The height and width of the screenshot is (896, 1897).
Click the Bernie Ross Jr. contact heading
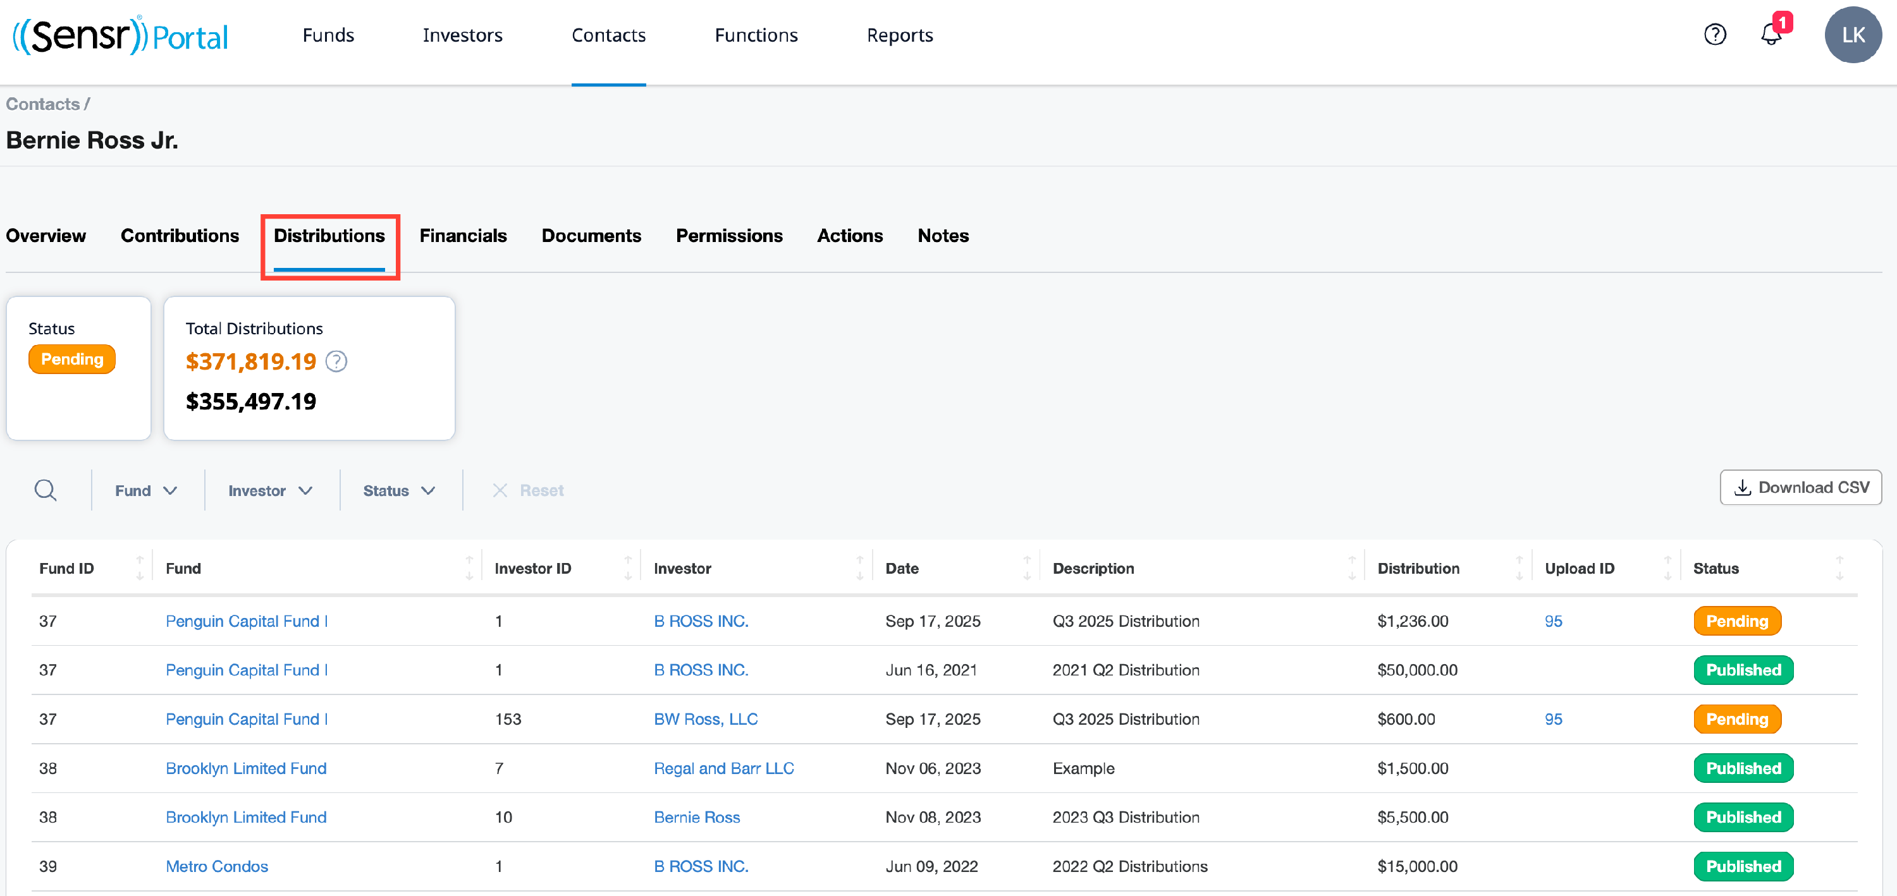tap(92, 140)
